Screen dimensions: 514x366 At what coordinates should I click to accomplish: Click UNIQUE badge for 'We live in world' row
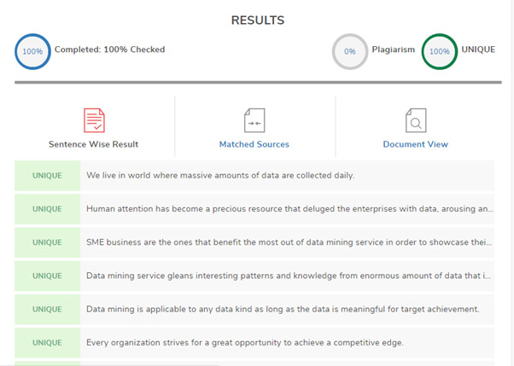click(x=47, y=176)
